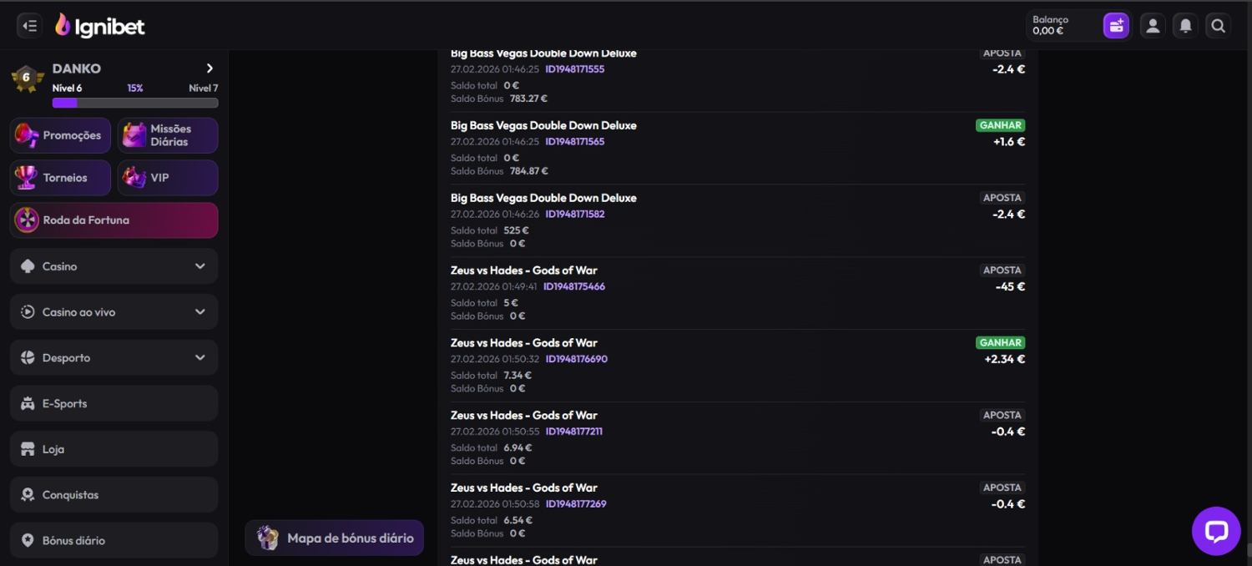Open Conquistas in the sidebar
Image resolution: width=1252 pixels, height=566 pixels.
coord(114,495)
